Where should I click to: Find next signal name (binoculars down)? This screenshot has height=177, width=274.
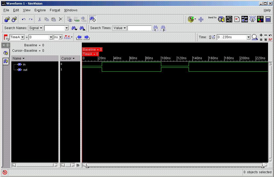pyautogui.click(x=74, y=28)
